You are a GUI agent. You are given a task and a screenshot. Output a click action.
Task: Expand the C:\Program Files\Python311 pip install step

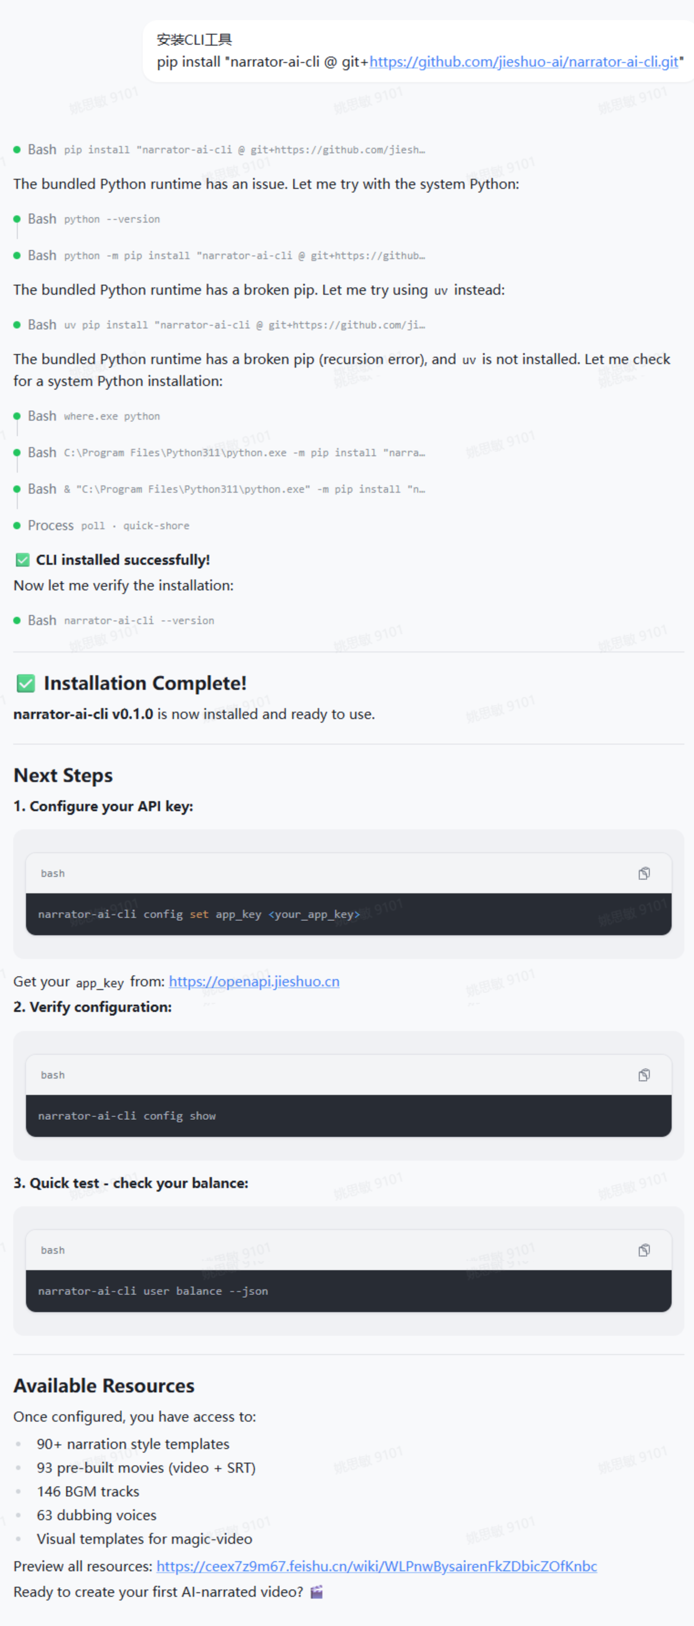[243, 453]
